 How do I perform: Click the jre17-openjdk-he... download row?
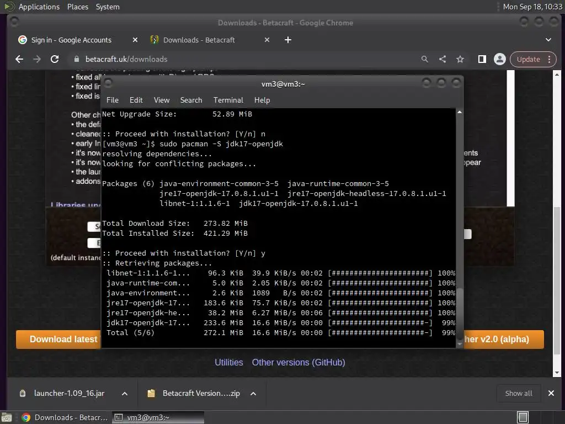tap(281, 313)
